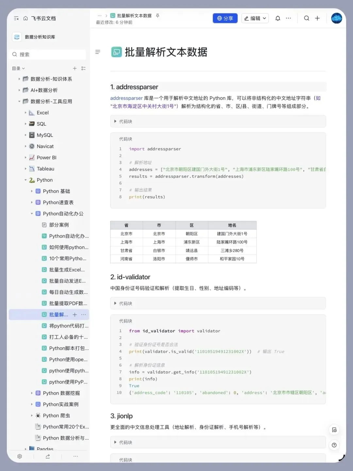Open the Python使用ope... document
The height and width of the screenshot is (471, 353).
click(x=68, y=359)
